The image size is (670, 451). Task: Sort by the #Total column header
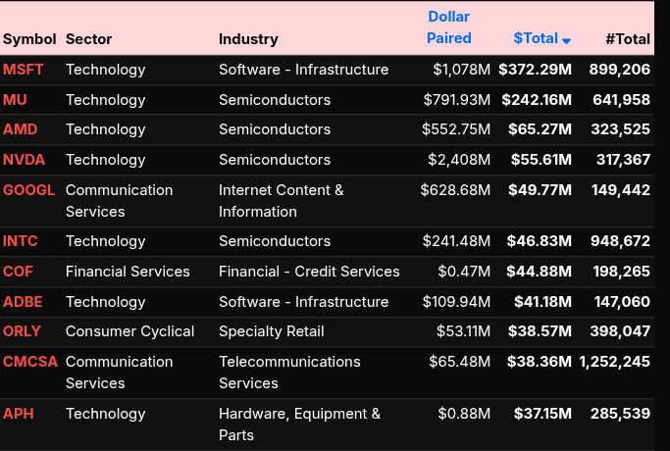pyautogui.click(x=627, y=39)
